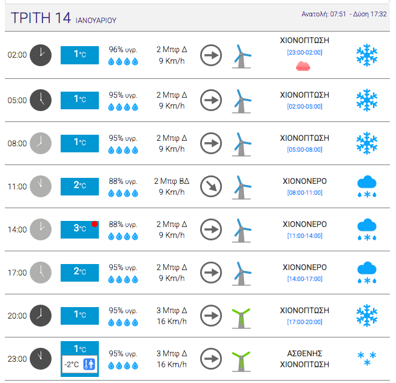Click the sleet cloud icon at 11:00
Screen dimensions: 396x383
point(367,186)
